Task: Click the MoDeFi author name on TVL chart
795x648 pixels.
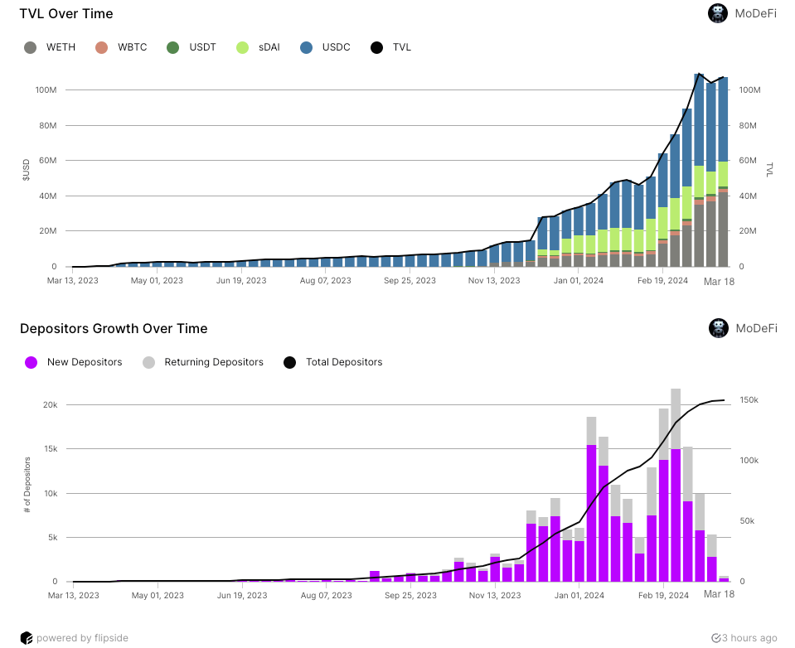Action: [x=755, y=13]
